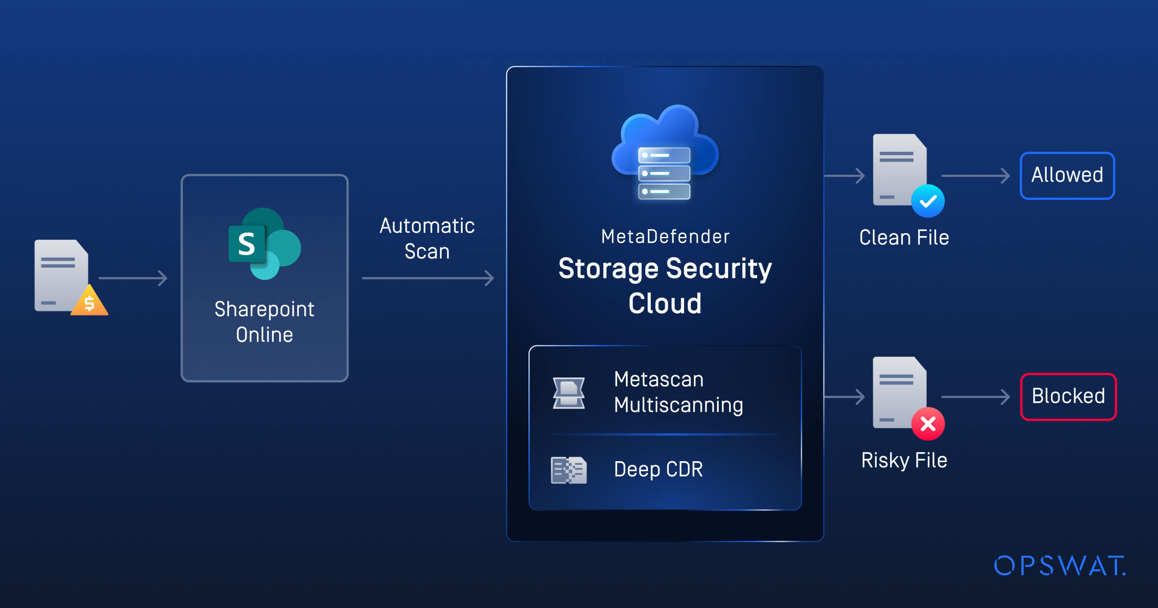Select the Metascan Multiscanning text entry
This screenshot has height=608, width=1158.
pos(678,392)
